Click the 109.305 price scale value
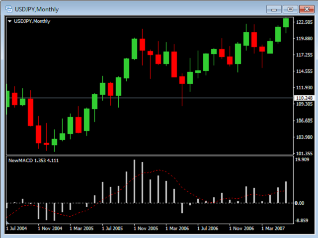Viewport: 318px width, 238px height. [304, 104]
